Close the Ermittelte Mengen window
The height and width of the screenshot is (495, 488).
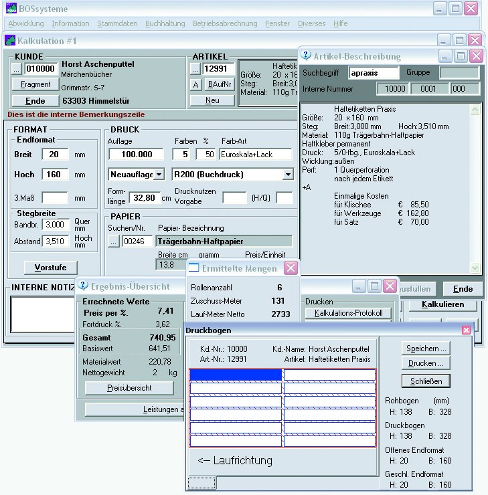[x=291, y=268]
